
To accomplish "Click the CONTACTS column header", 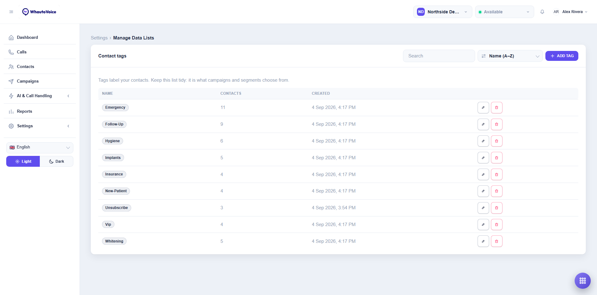I will coord(231,93).
